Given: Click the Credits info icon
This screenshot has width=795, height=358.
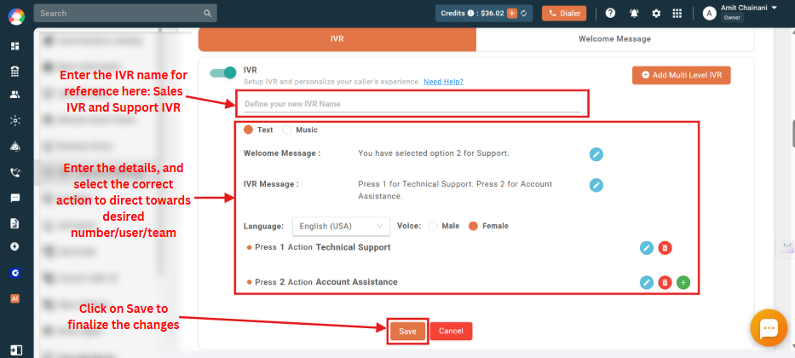Looking at the screenshot, I should click(x=470, y=14).
